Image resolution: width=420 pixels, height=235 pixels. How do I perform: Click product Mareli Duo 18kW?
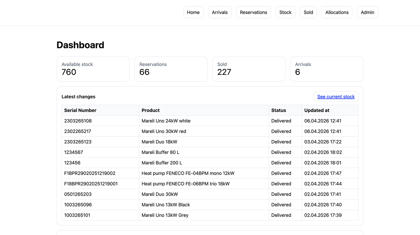pyautogui.click(x=159, y=142)
